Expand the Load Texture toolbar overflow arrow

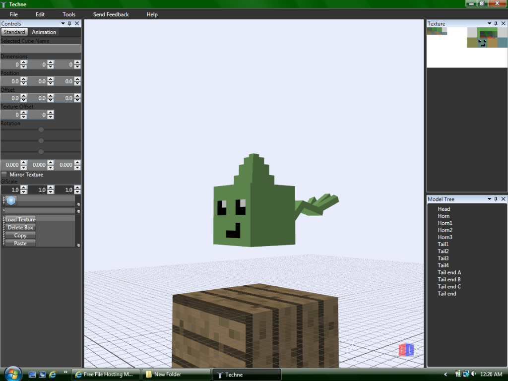click(78, 245)
